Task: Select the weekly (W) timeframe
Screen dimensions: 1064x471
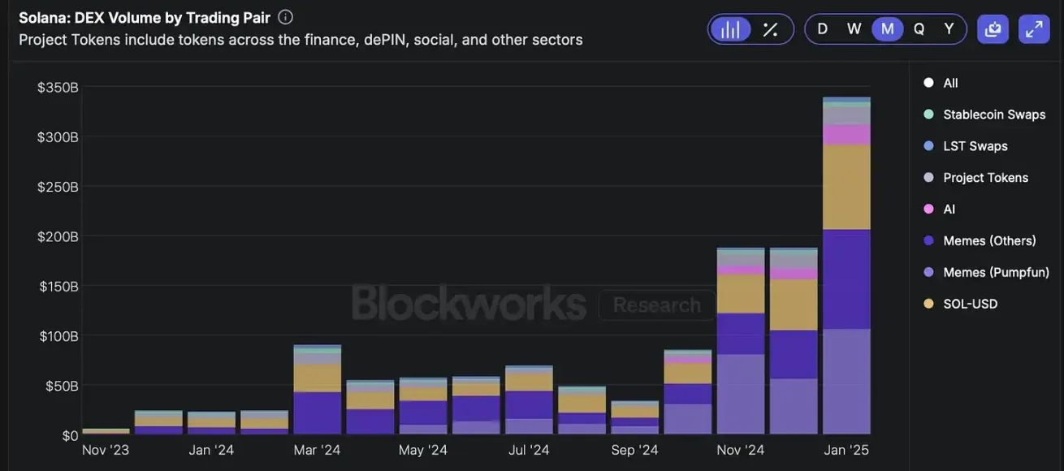Action: tap(854, 29)
